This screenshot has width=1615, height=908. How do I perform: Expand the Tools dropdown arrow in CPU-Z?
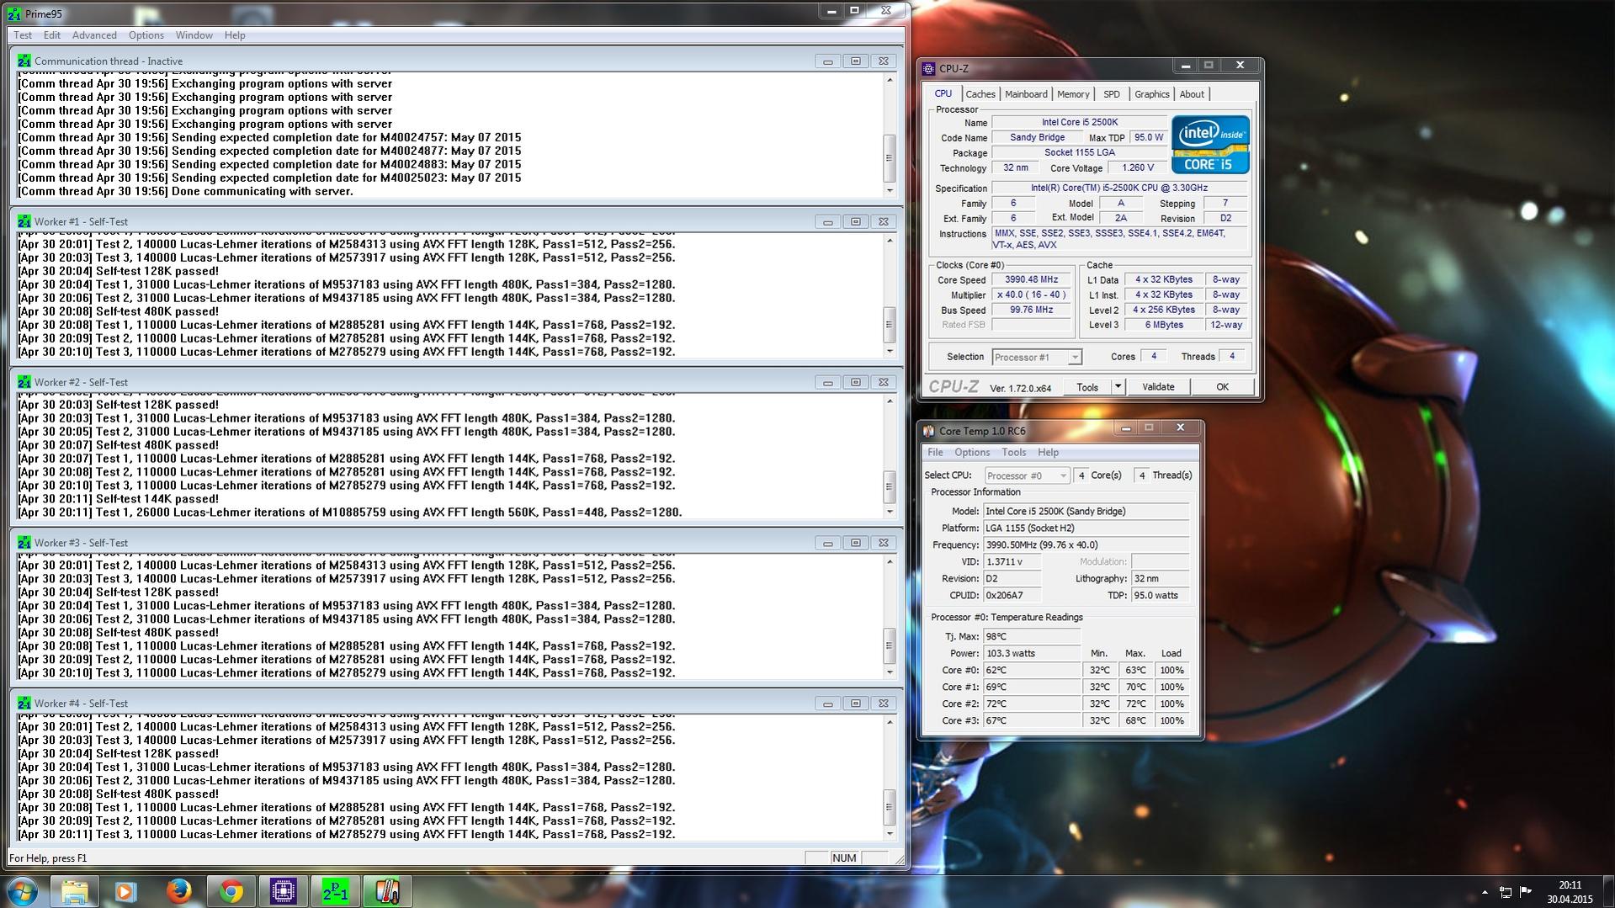coord(1118,387)
